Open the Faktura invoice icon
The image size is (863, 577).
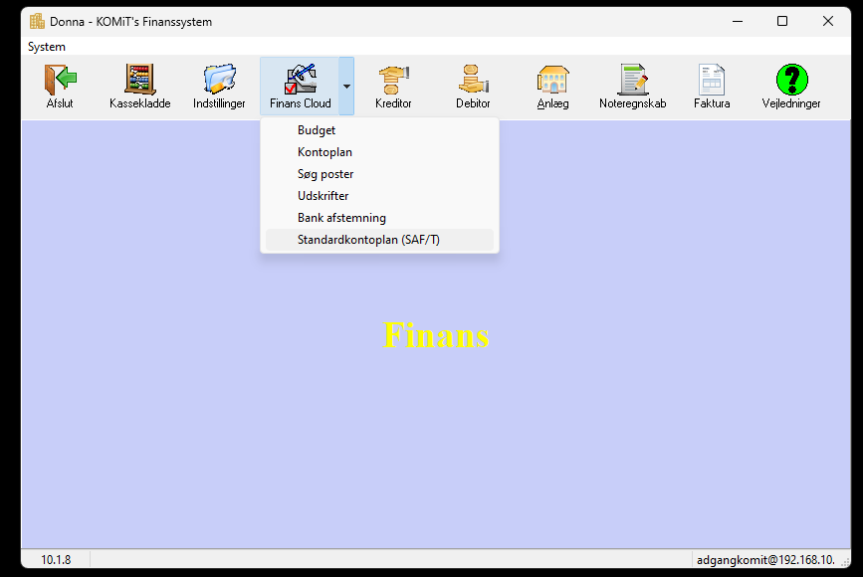point(712,80)
